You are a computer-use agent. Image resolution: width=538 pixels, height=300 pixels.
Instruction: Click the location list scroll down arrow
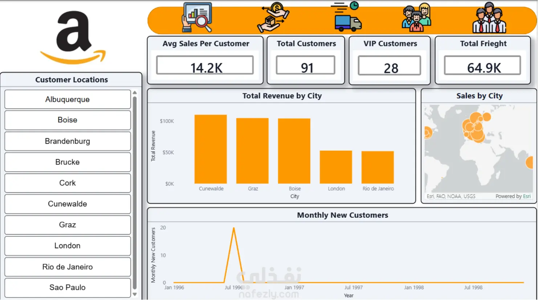point(135,295)
